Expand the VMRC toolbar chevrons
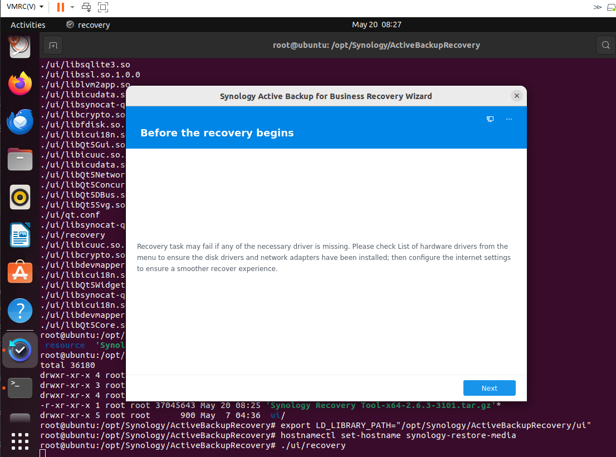This screenshot has height=457, width=616. (x=597, y=7)
